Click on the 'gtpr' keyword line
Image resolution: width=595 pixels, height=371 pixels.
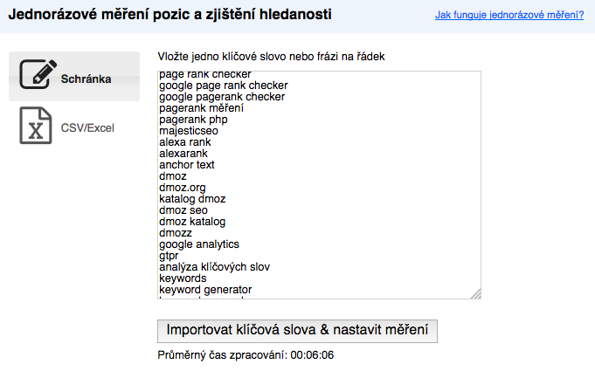click(169, 256)
